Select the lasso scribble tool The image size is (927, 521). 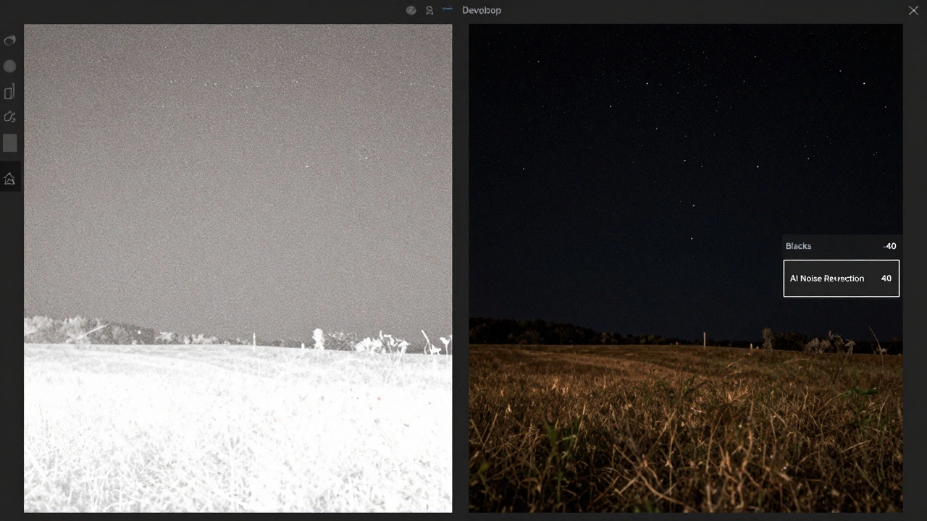(x=9, y=117)
